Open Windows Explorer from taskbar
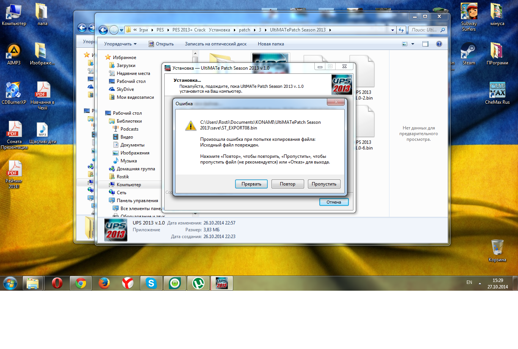 coord(33,283)
